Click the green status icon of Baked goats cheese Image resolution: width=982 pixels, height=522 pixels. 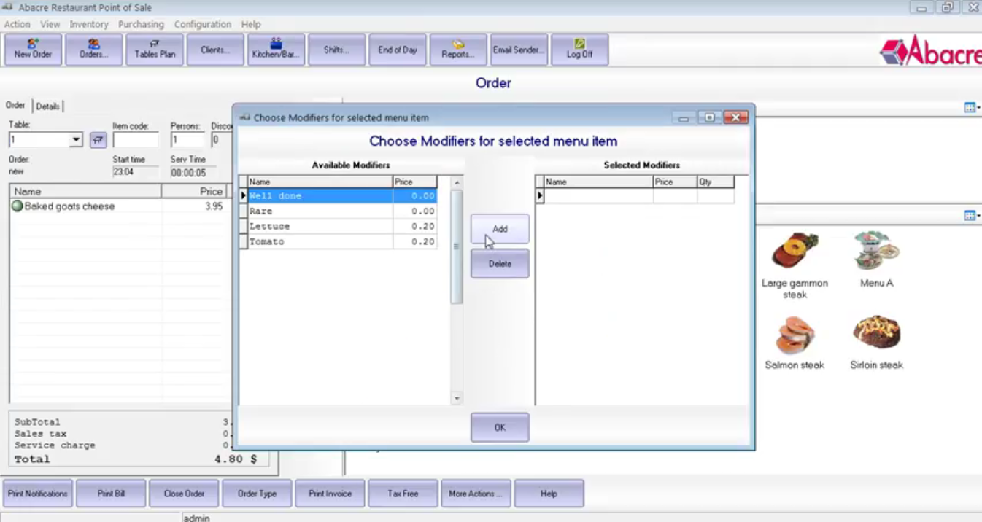click(x=18, y=206)
